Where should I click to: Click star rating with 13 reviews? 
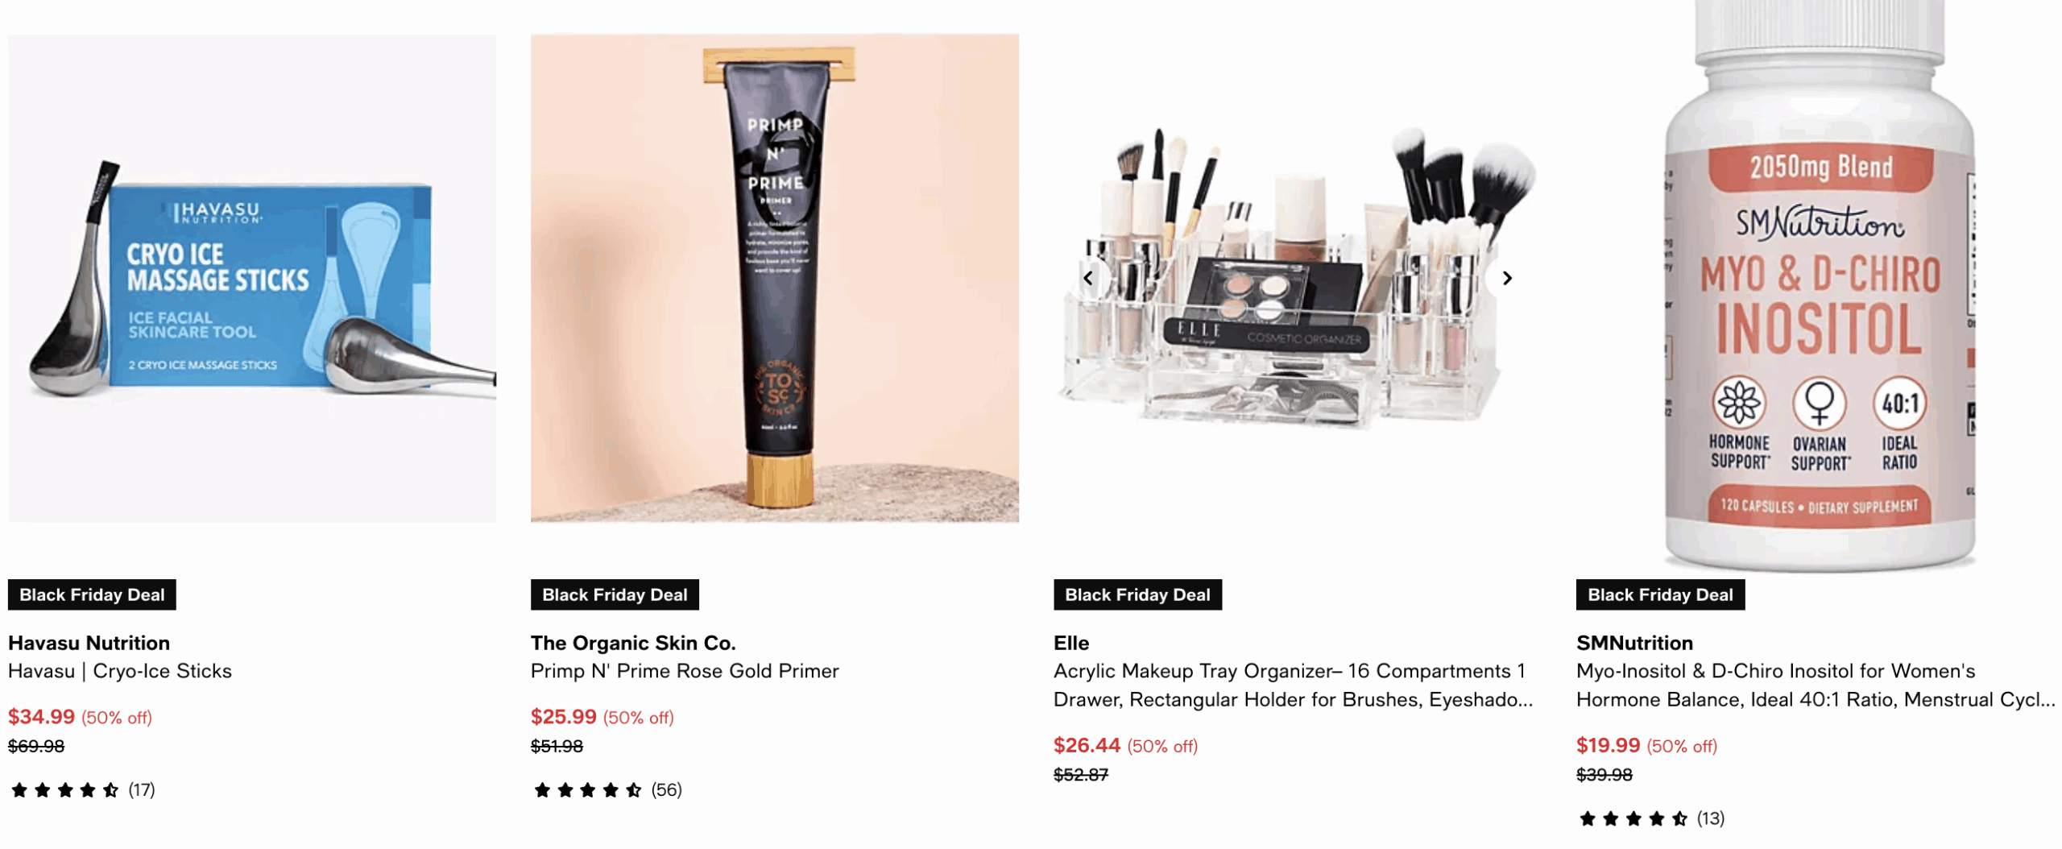pos(1651,819)
